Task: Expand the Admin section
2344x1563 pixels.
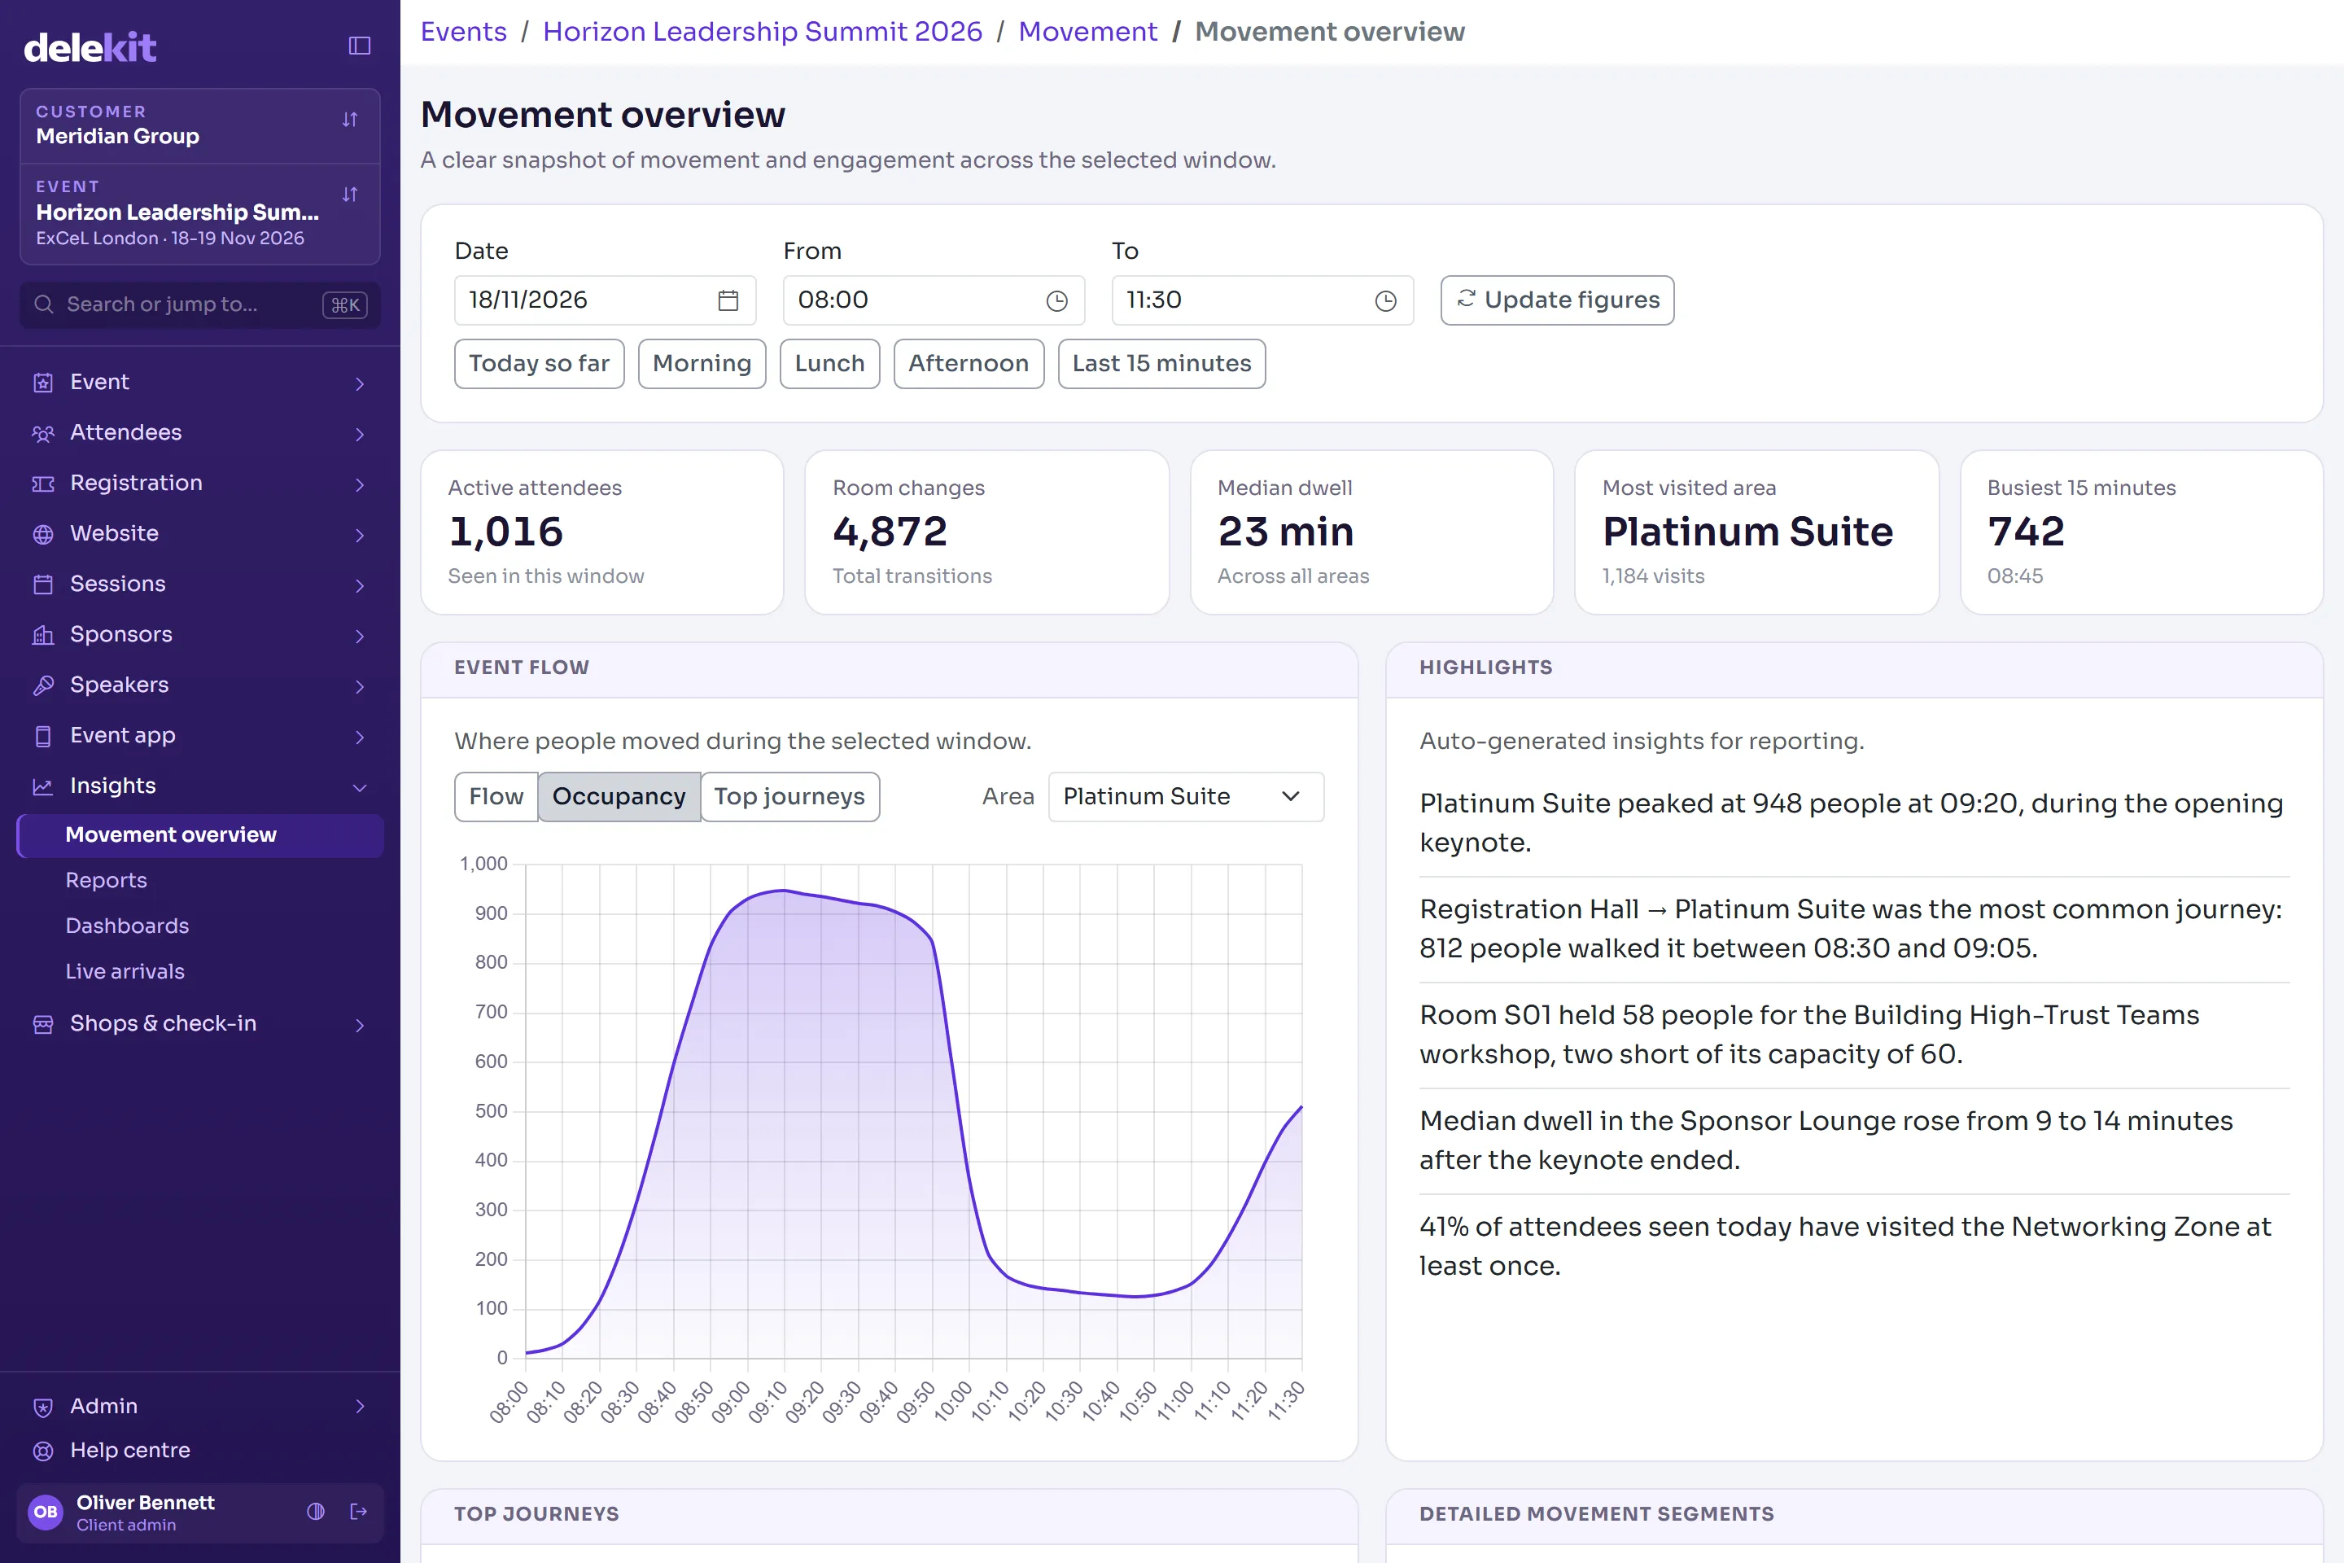Action: pos(360,1407)
